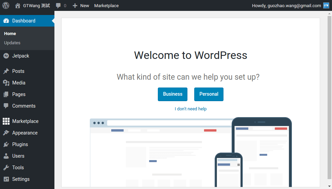Select Updates under Dashboard
Screen dimensions: 332x189
12,43
